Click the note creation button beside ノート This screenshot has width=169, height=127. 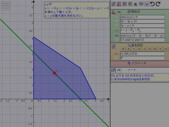point(119,70)
